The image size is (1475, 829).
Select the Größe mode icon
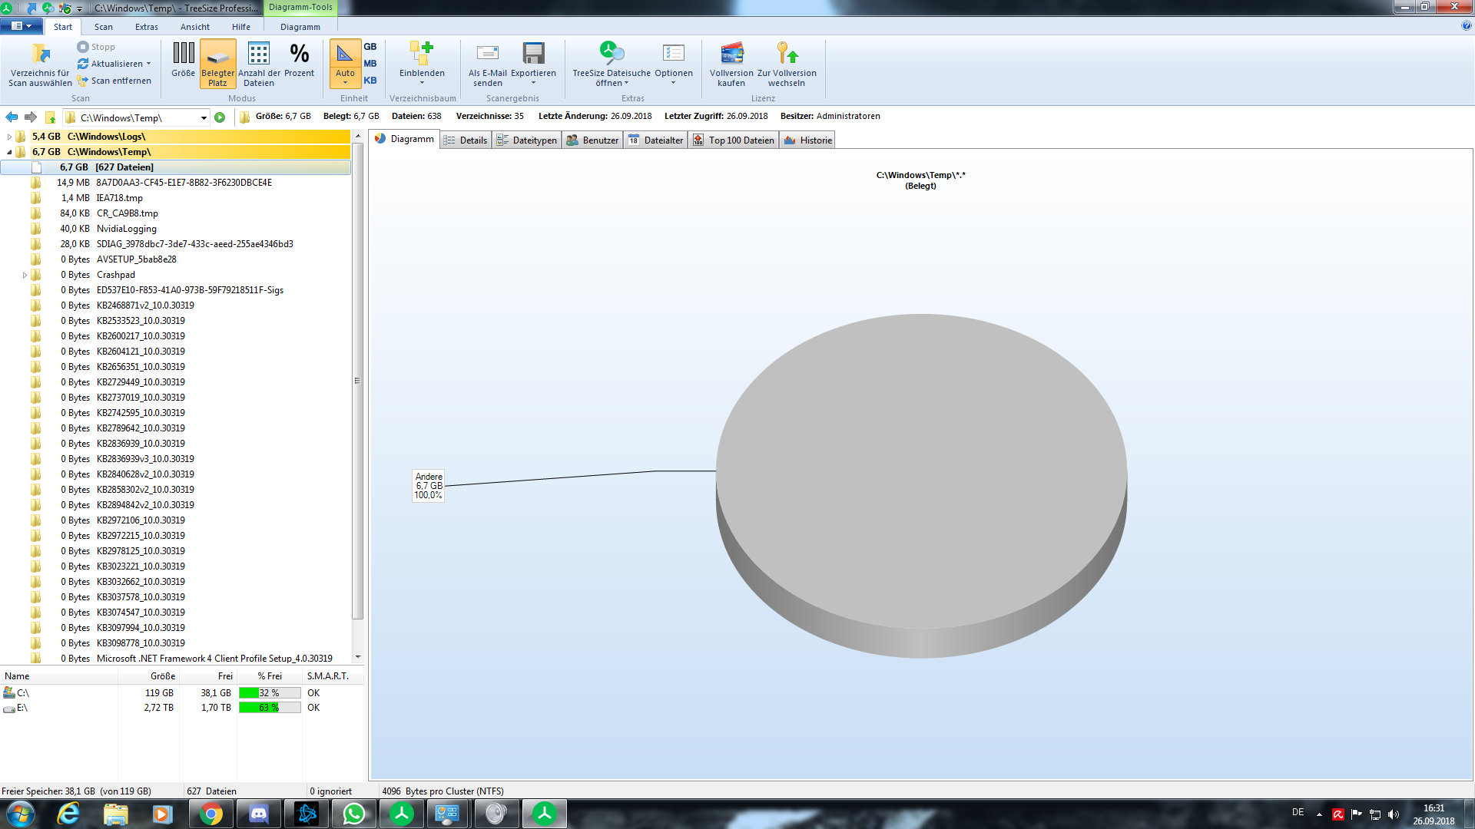point(183,54)
